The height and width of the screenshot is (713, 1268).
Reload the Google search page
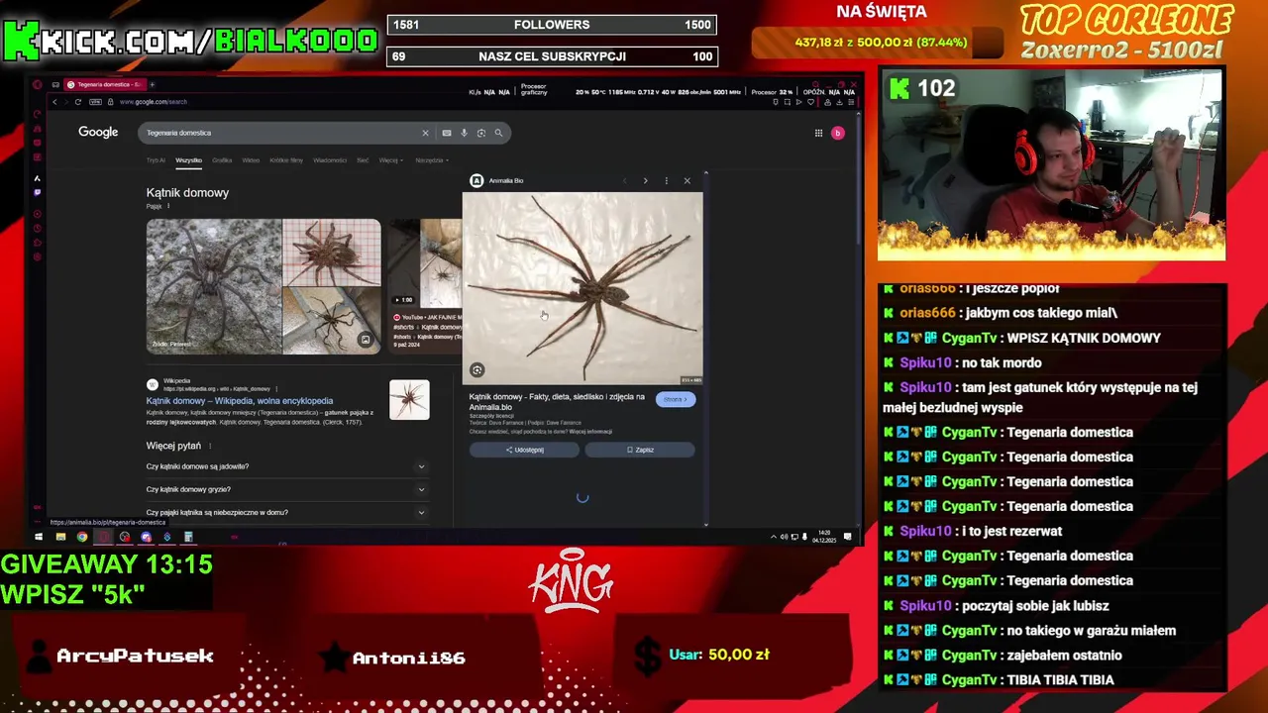78,102
